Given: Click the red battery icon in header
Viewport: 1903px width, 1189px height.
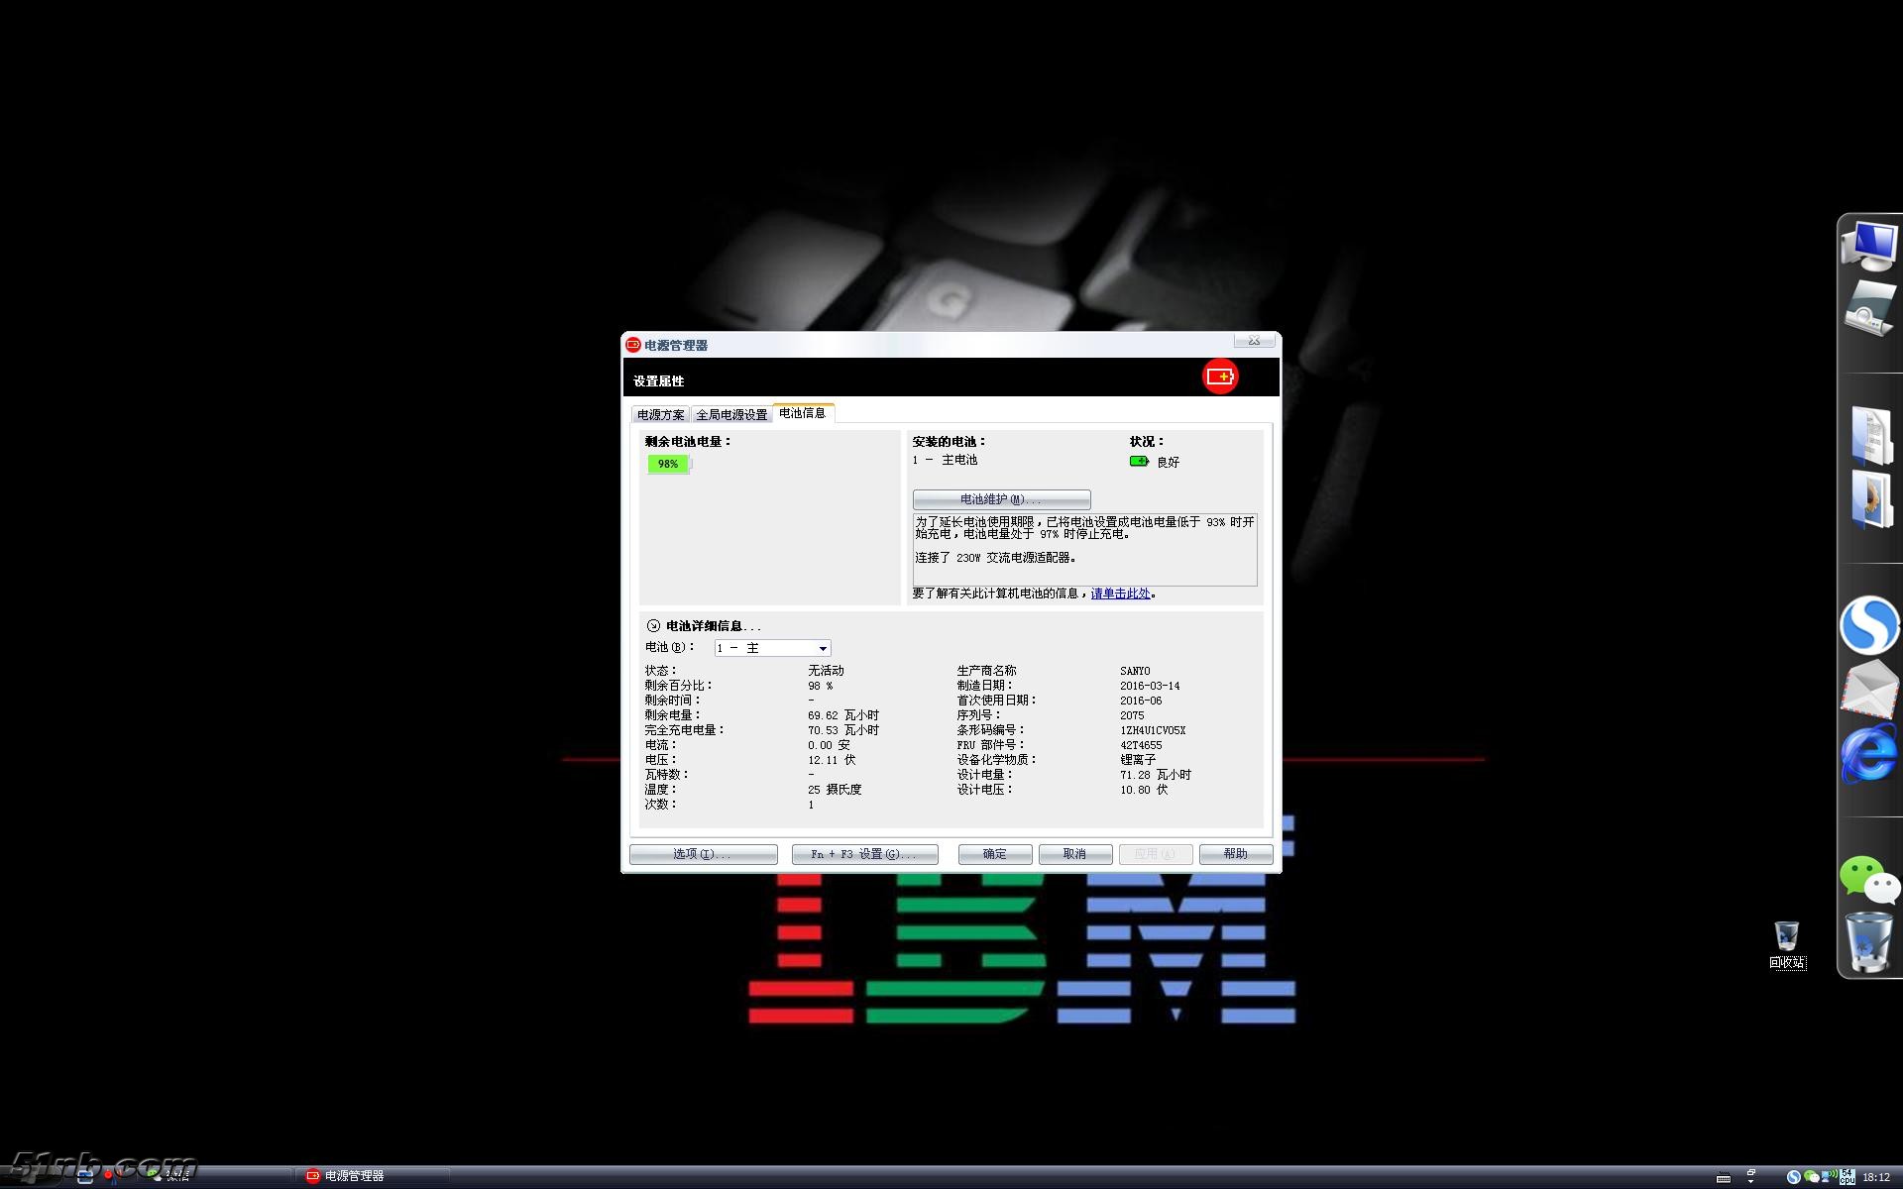Looking at the screenshot, I should (x=1220, y=377).
